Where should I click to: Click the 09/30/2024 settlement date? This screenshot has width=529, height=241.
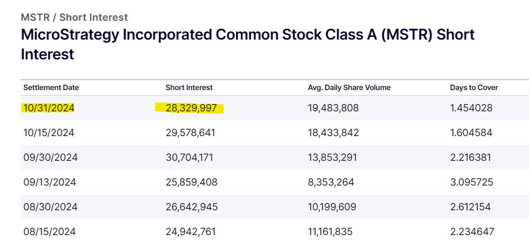point(50,157)
